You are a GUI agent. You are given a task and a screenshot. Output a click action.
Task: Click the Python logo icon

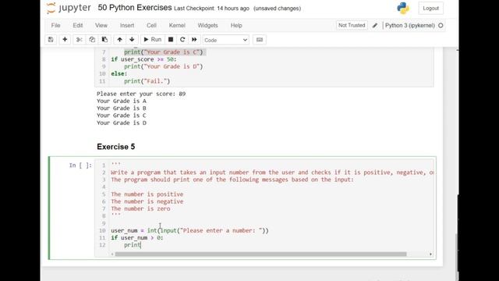[x=403, y=8]
